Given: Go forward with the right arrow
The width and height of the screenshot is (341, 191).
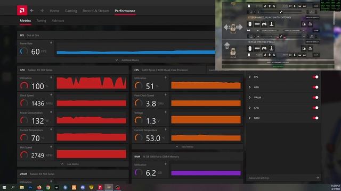Looking at the screenshot, I should (x=42, y=11).
